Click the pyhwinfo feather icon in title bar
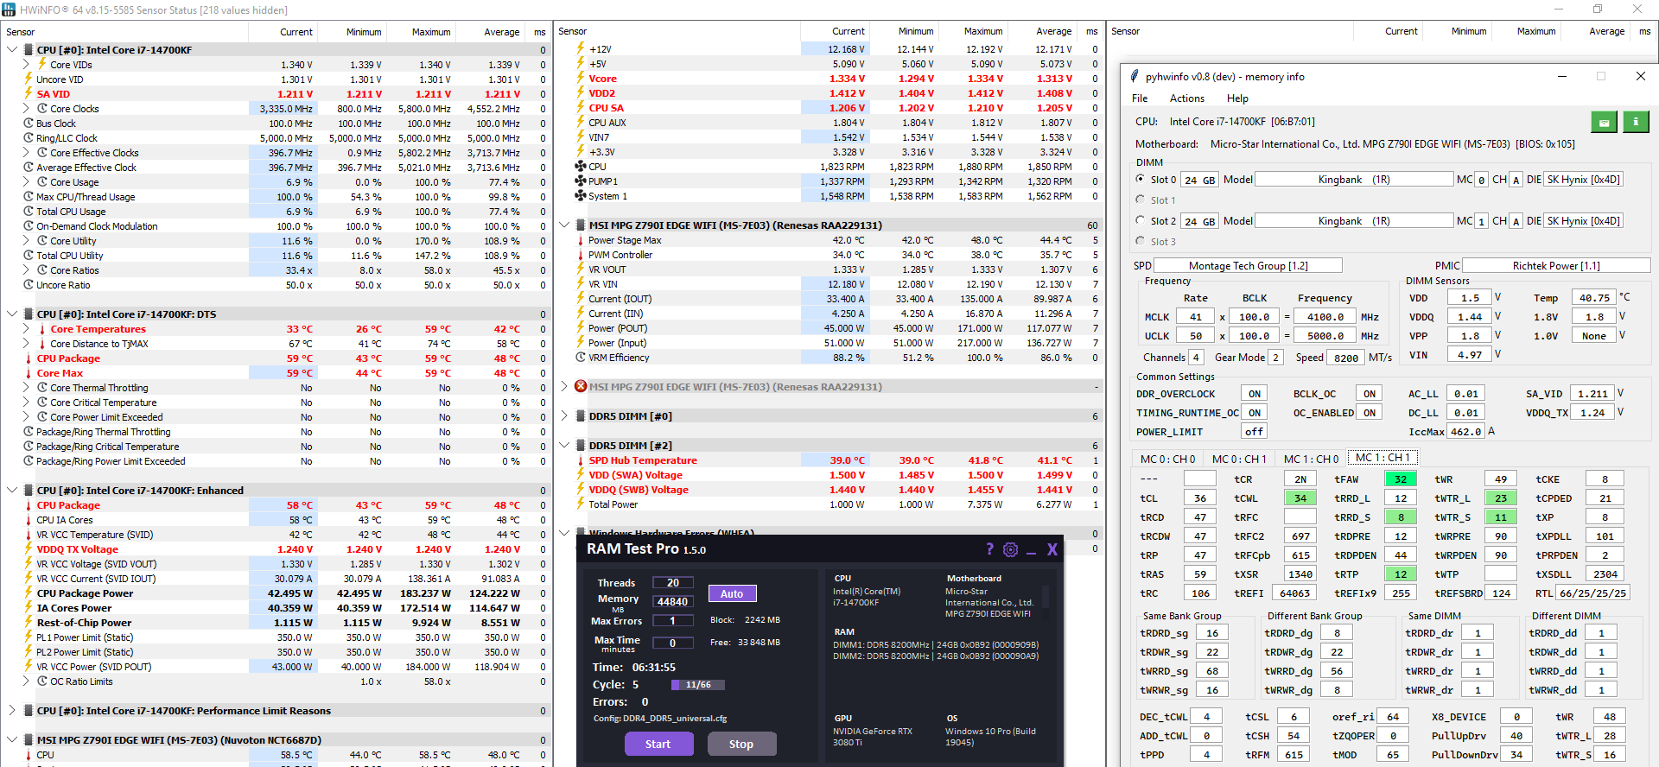The width and height of the screenshot is (1659, 767). click(1135, 76)
